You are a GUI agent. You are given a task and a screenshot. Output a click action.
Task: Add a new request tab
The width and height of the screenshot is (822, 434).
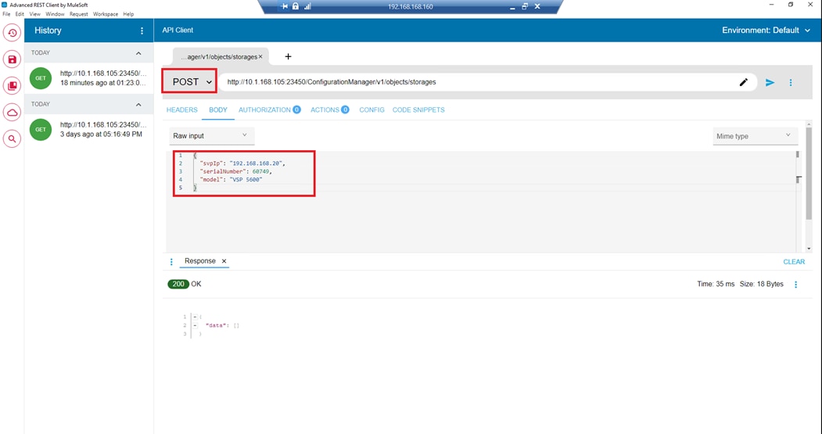coord(288,56)
